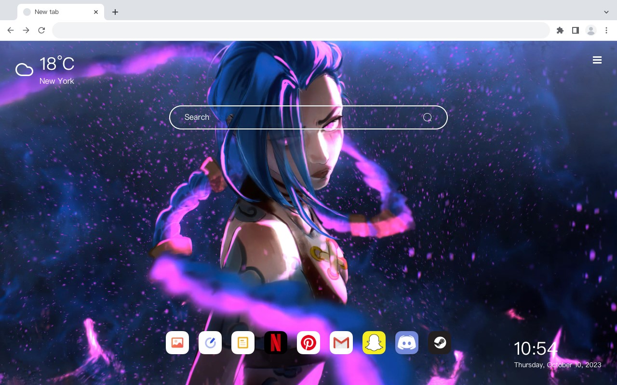Image resolution: width=617 pixels, height=385 pixels.
Task: Open the Discord shortcut icon
Action: point(407,343)
